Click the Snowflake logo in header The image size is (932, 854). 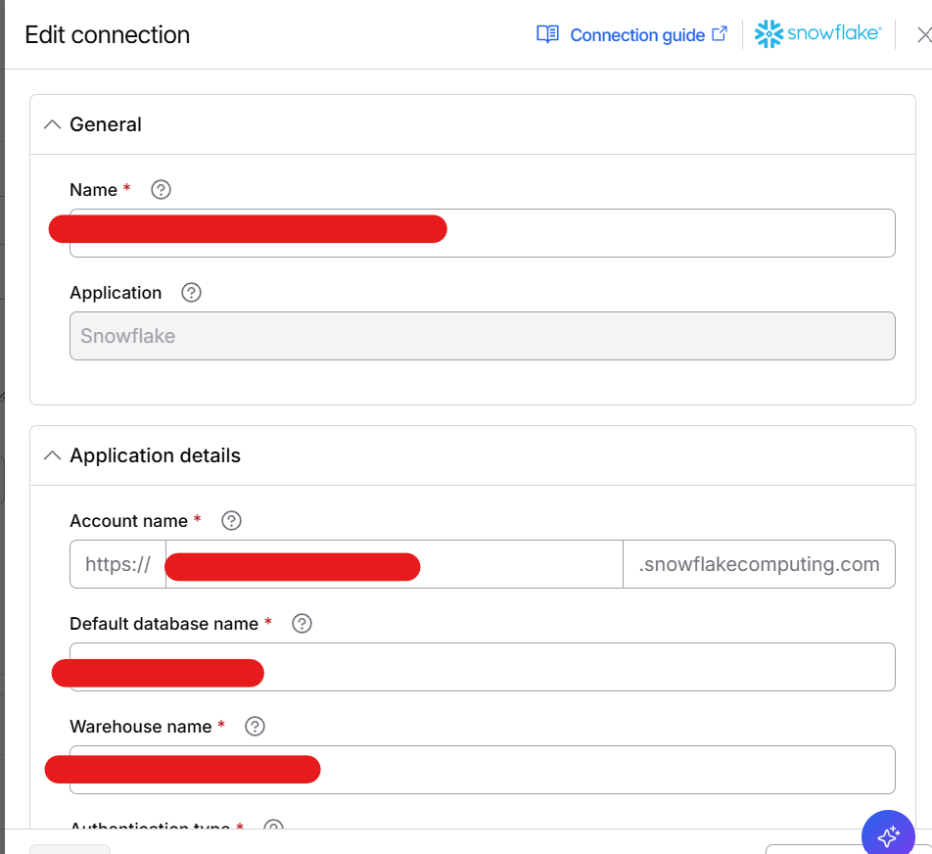818,34
